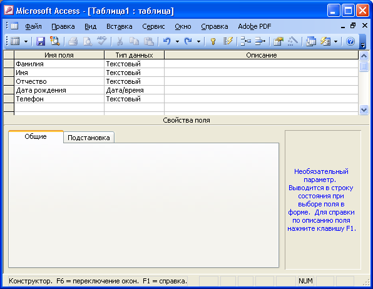Viewport: 373px width, 289px height.
Task: Expand the Redo history dropdown arrow
Action: [198, 42]
